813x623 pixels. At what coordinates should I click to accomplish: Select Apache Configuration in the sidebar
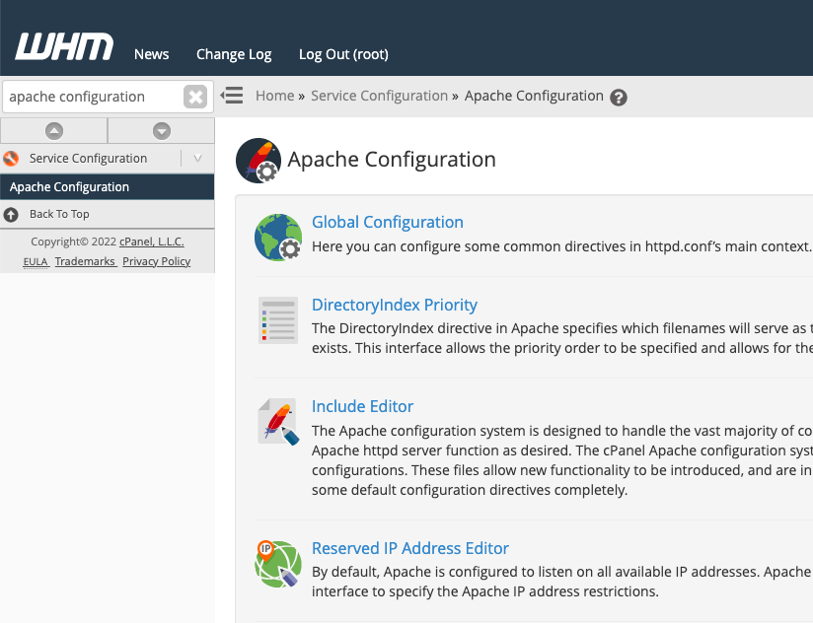point(69,187)
